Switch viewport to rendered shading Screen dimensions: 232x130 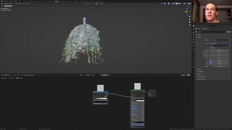pyautogui.click(x=181, y=4)
